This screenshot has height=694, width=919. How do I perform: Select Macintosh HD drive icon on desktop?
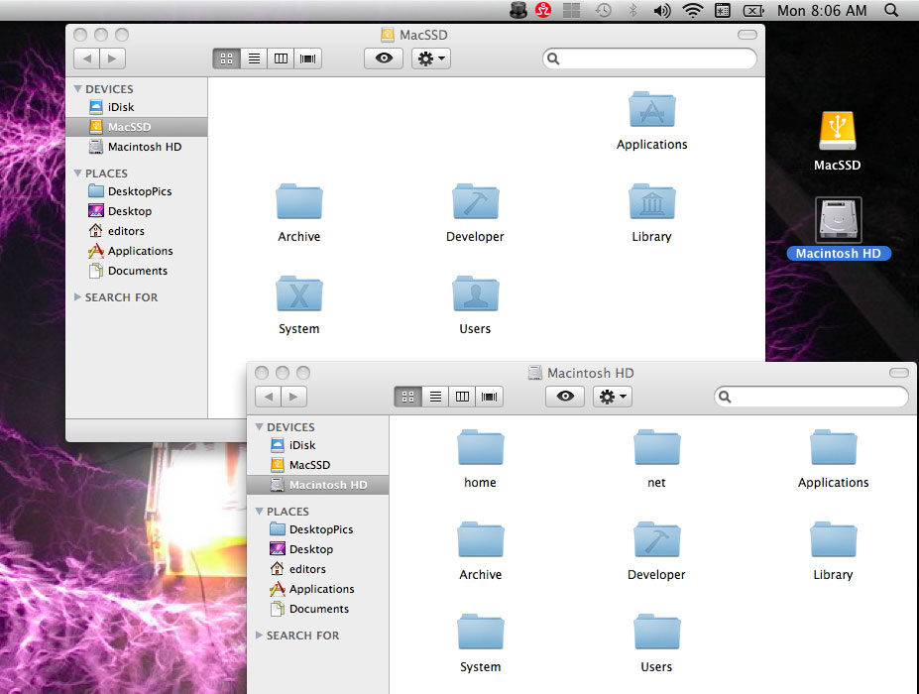(838, 220)
